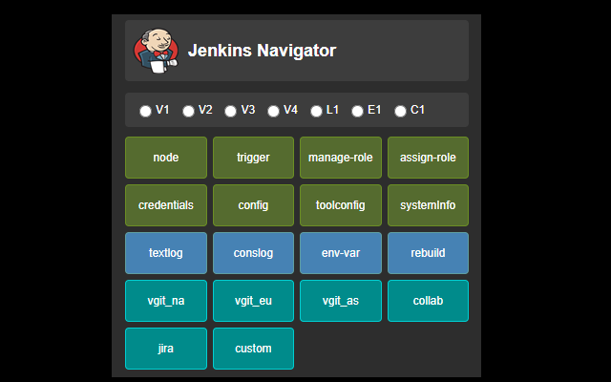The image size is (611, 382).
Task: Open the node page button
Action: pyautogui.click(x=166, y=158)
